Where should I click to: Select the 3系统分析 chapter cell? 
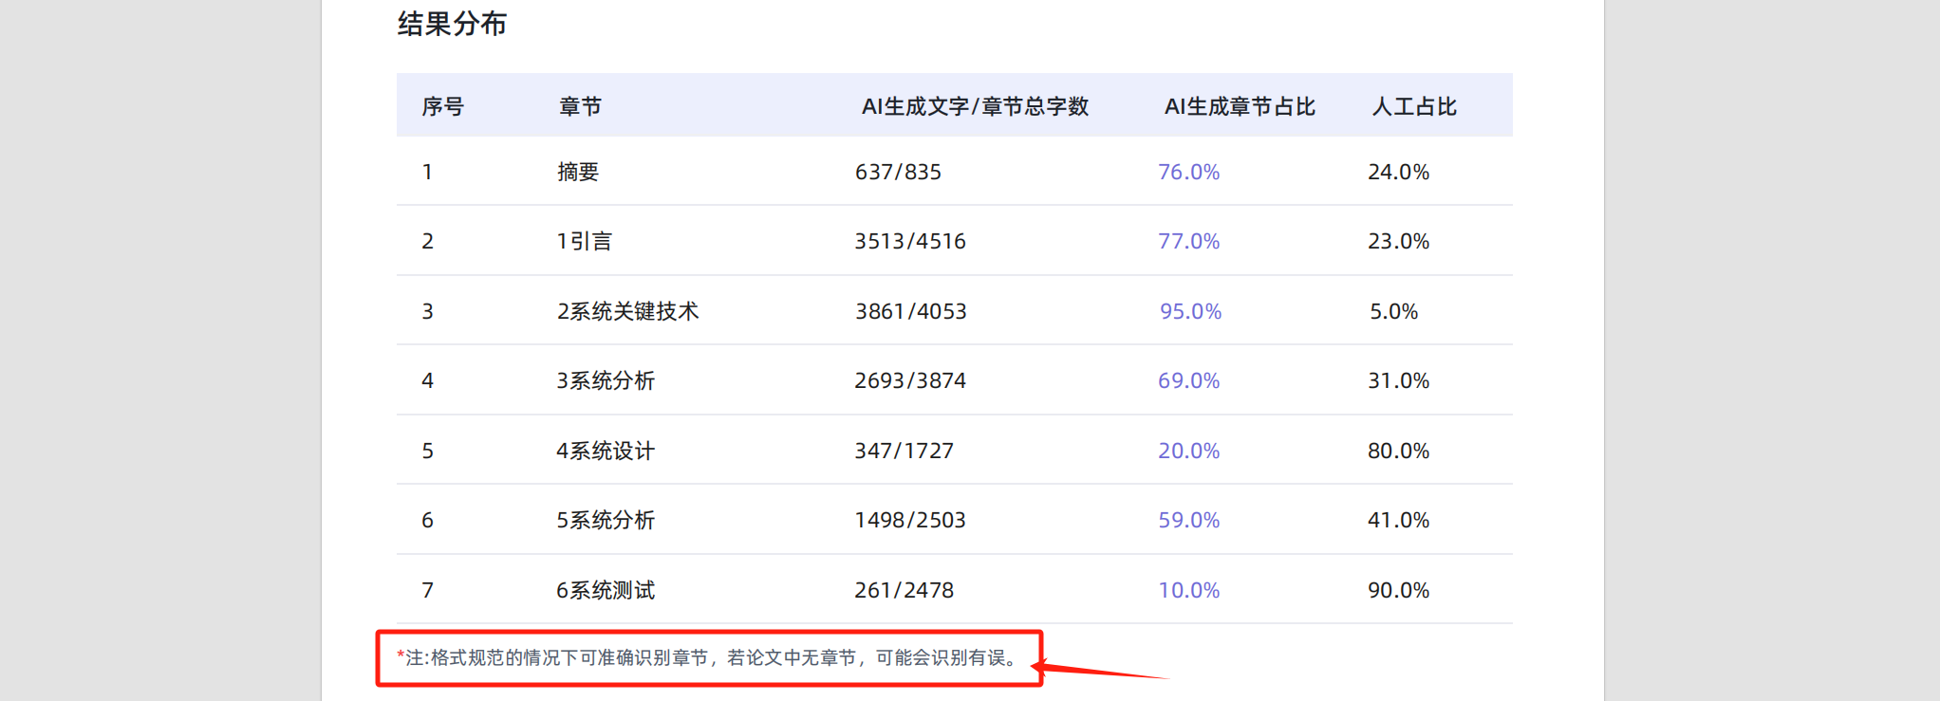(x=606, y=380)
